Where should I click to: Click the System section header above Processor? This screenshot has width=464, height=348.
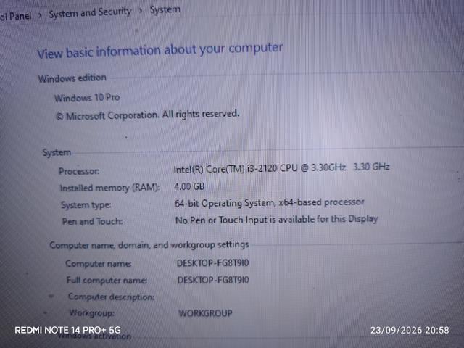tap(57, 152)
